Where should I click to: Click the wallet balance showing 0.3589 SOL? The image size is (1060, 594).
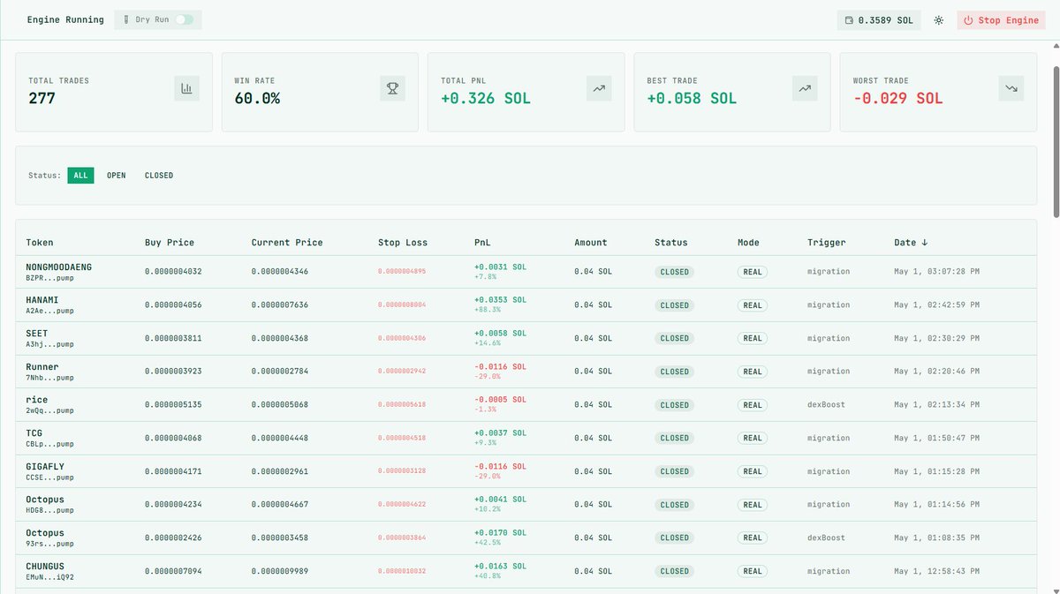click(879, 20)
